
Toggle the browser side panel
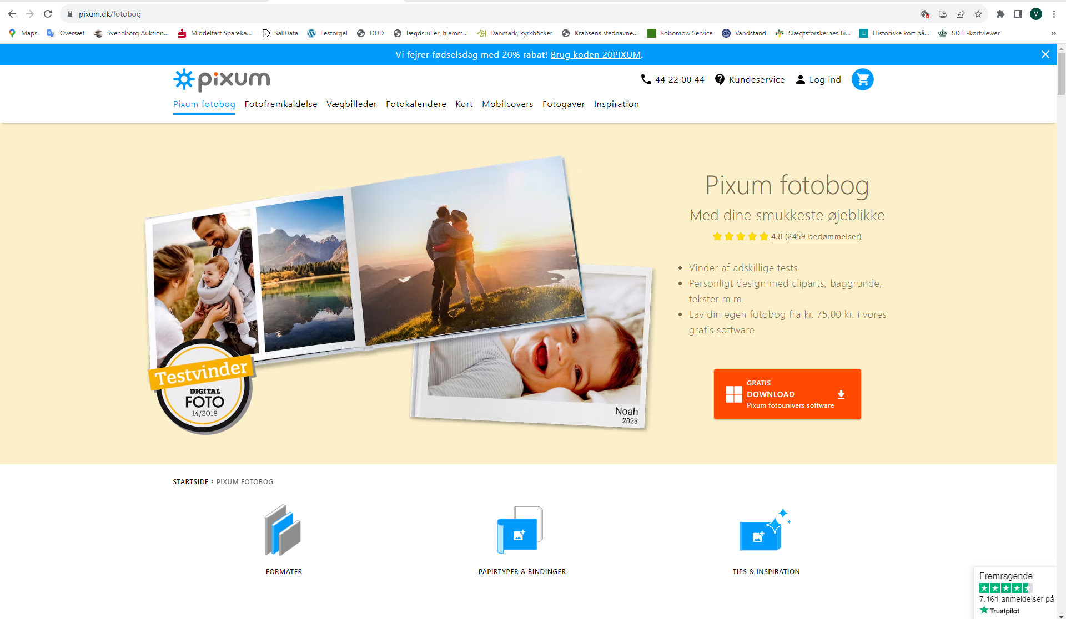coord(1018,14)
